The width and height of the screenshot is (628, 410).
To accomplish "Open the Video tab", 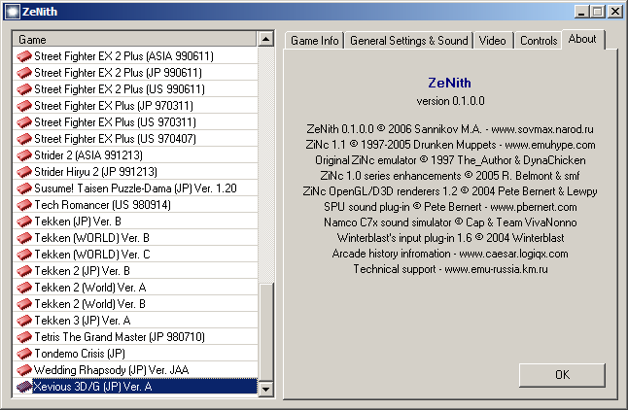I will pos(492,41).
